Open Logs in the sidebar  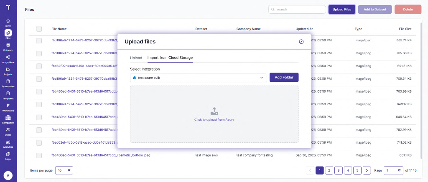tap(8, 156)
